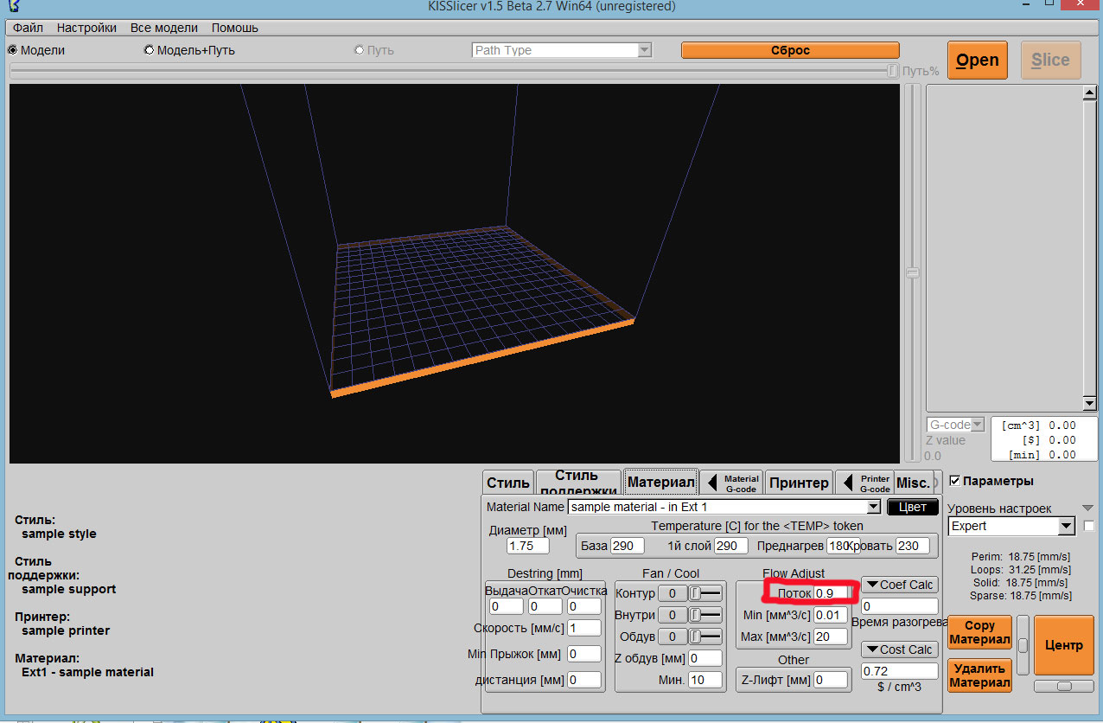Switch to the Стиль tab
1103x723 pixels.
[507, 483]
